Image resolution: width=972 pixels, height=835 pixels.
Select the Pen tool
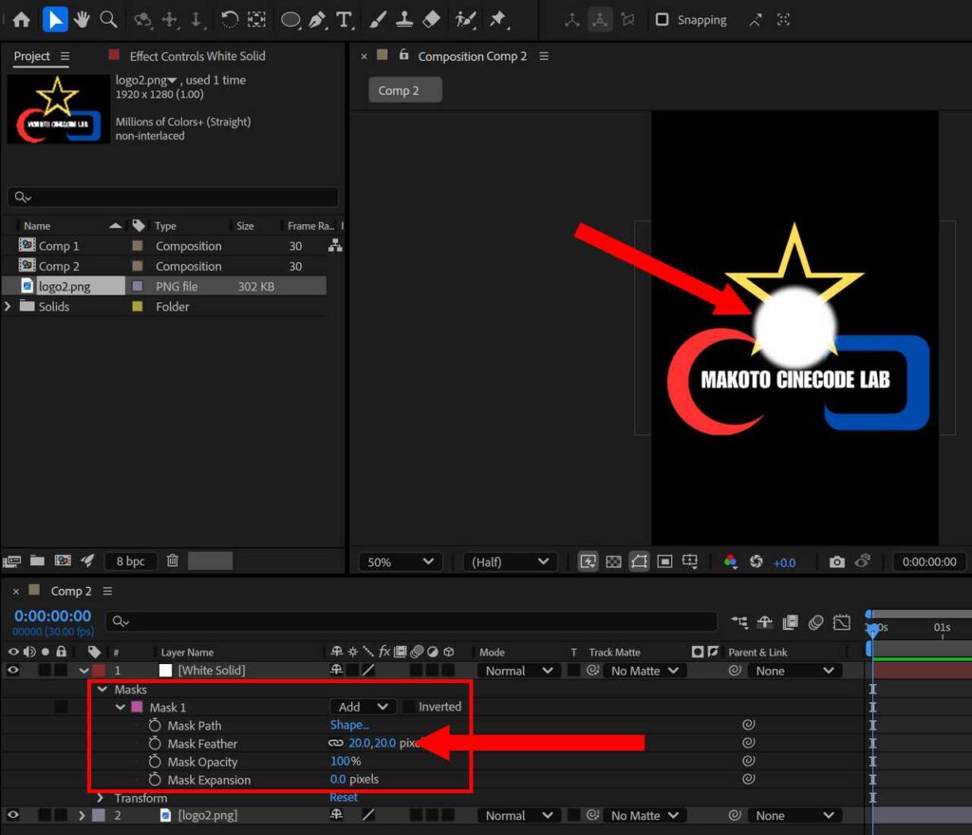[317, 20]
